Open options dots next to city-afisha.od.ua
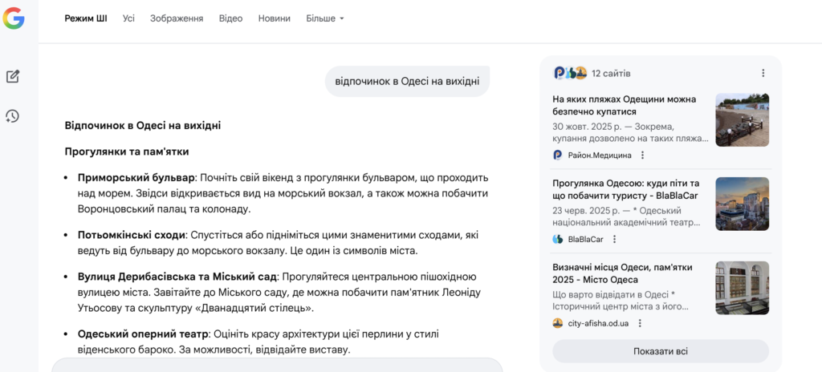The width and height of the screenshot is (822, 372). point(640,323)
